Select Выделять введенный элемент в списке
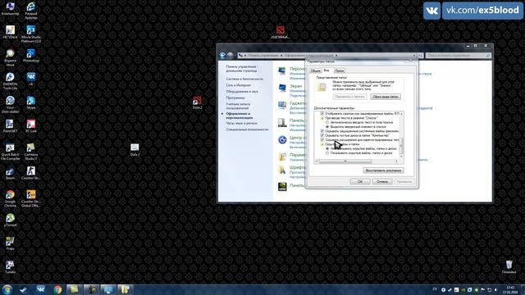The height and width of the screenshot is (295, 525). pyautogui.click(x=327, y=127)
